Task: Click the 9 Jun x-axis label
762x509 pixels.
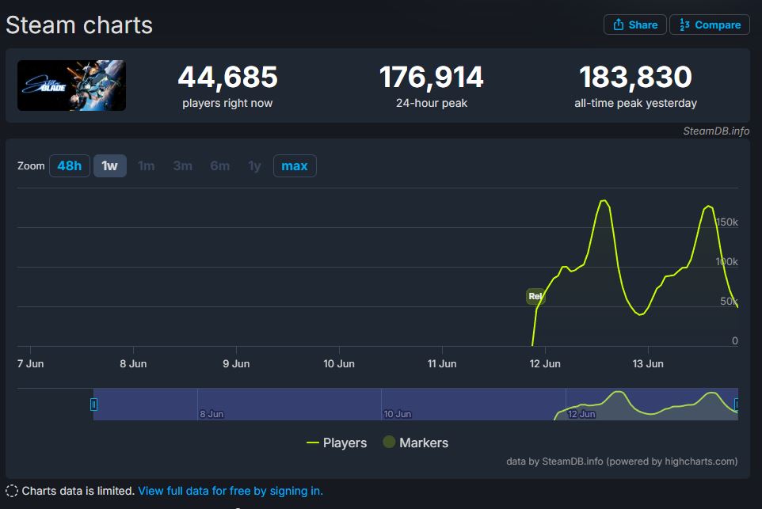Action: tap(236, 364)
